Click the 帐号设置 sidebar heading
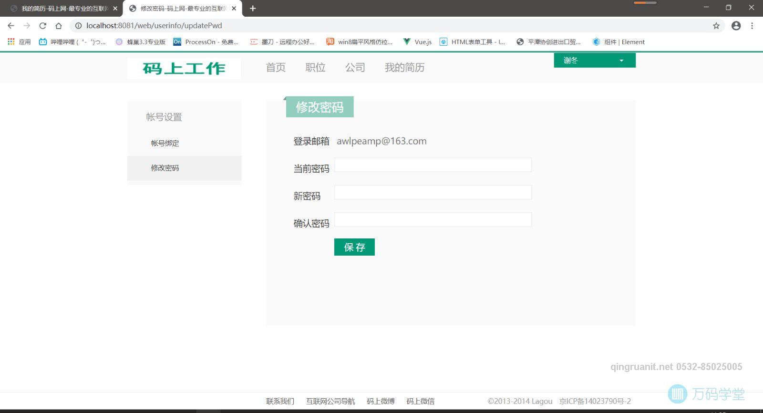 coord(164,117)
